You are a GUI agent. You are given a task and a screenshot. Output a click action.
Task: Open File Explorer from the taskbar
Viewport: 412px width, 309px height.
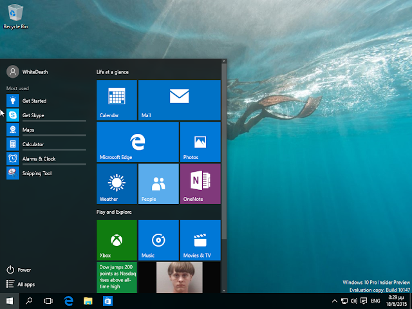tap(88, 301)
